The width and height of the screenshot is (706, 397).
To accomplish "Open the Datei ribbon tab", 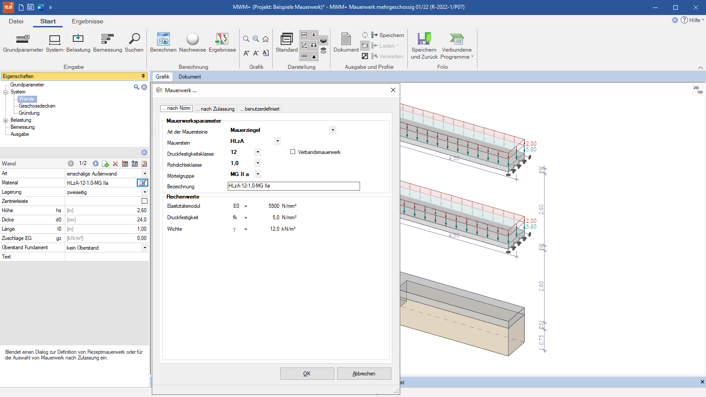I will (x=16, y=21).
